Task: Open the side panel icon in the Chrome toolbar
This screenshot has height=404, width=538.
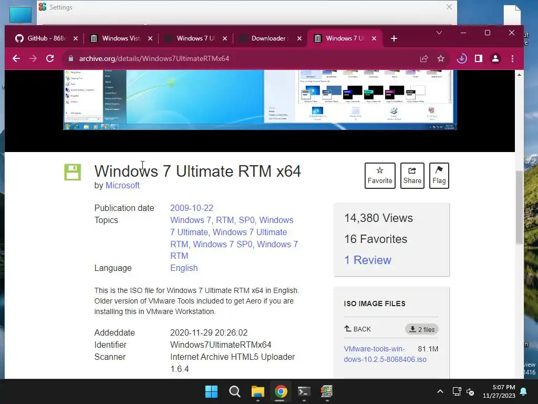Action: [x=479, y=59]
